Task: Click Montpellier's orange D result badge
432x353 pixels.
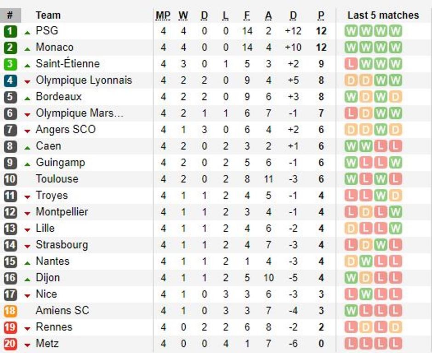Action: [x=366, y=212]
